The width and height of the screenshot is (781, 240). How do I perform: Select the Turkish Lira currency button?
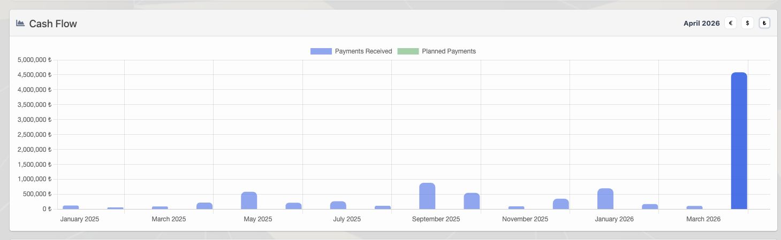coord(764,23)
